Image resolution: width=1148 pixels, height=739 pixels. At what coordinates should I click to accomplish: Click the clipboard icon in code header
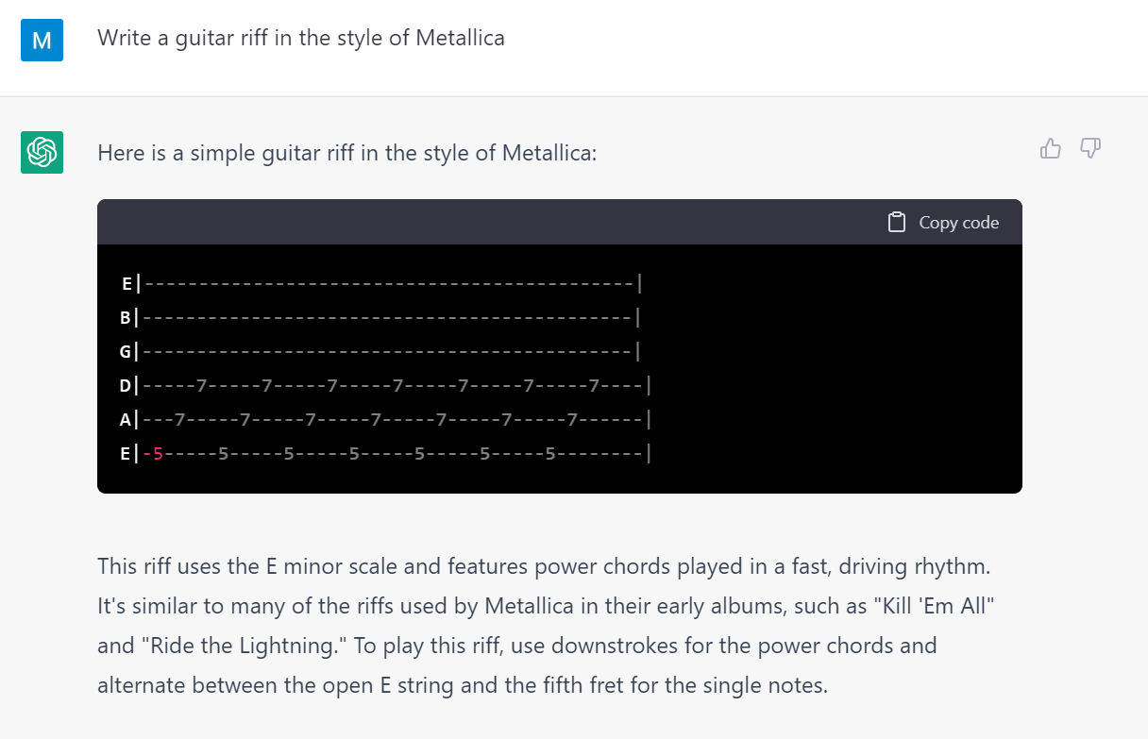pyautogui.click(x=897, y=223)
